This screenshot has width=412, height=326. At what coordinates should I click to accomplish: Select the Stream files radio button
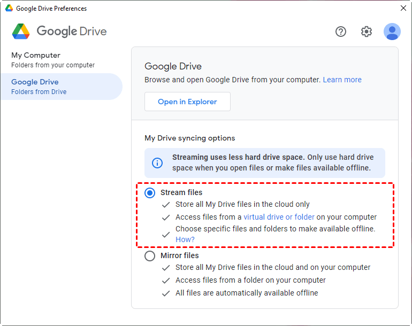coord(150,193)
